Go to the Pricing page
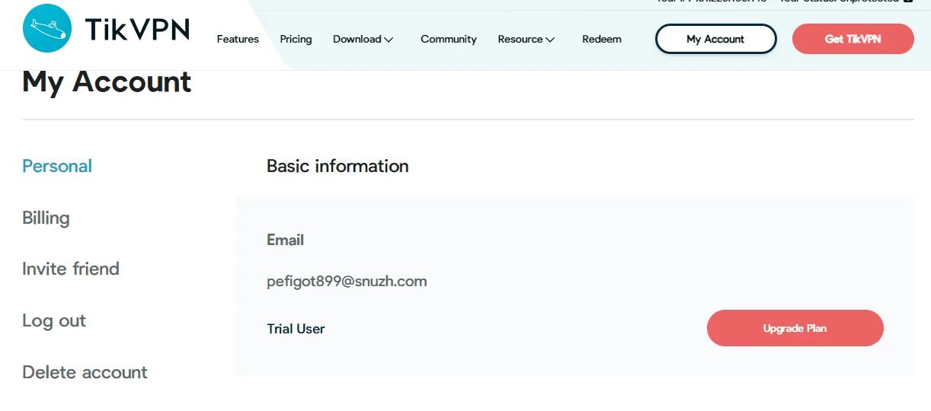The width and height of the screenshot is (931, 411). (296, 39)
